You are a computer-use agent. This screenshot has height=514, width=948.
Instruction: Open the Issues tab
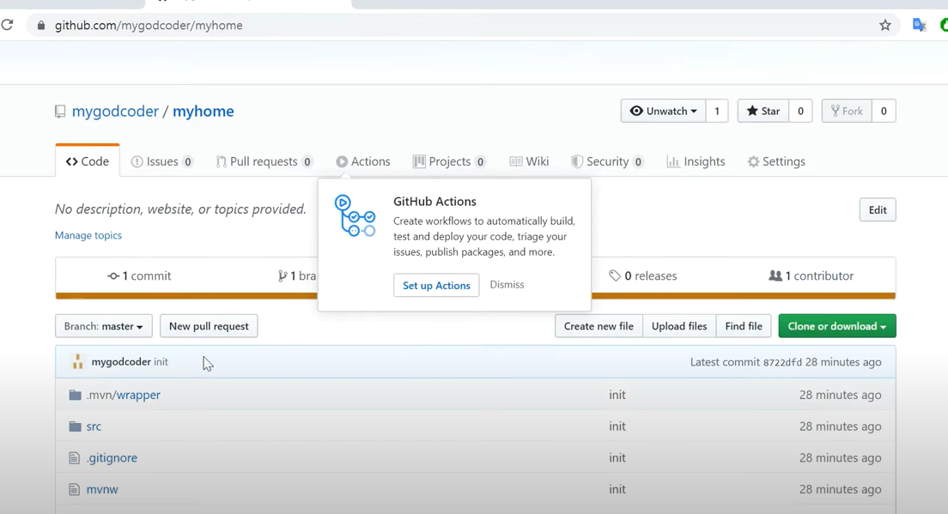point(162,161)
